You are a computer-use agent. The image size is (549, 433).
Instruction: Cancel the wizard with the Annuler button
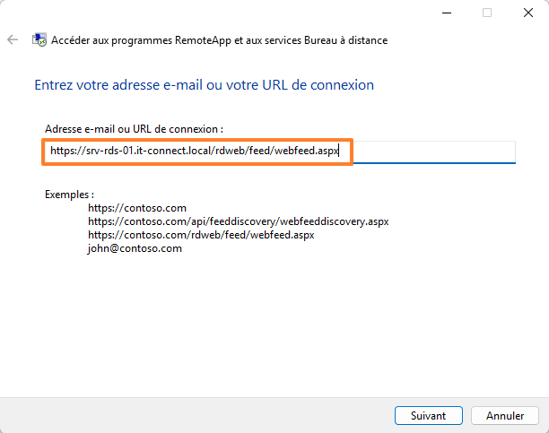tap(505, 416)
